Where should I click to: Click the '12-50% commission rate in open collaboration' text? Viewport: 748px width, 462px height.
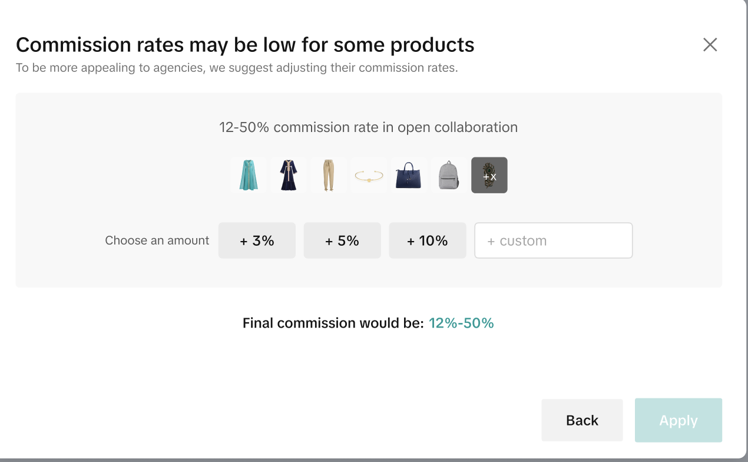point(368,127)
